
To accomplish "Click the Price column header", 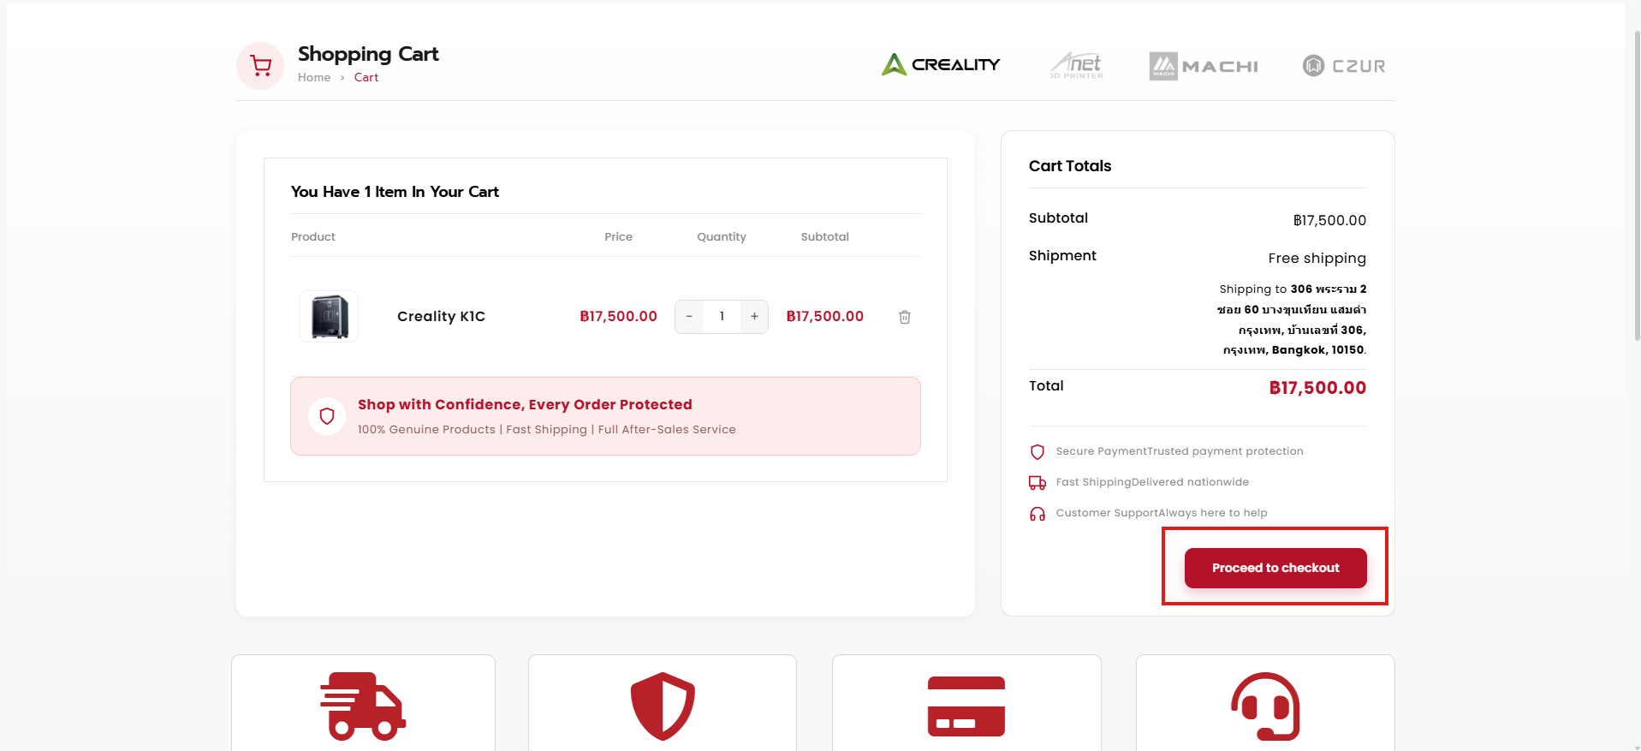I will (619, 236).
